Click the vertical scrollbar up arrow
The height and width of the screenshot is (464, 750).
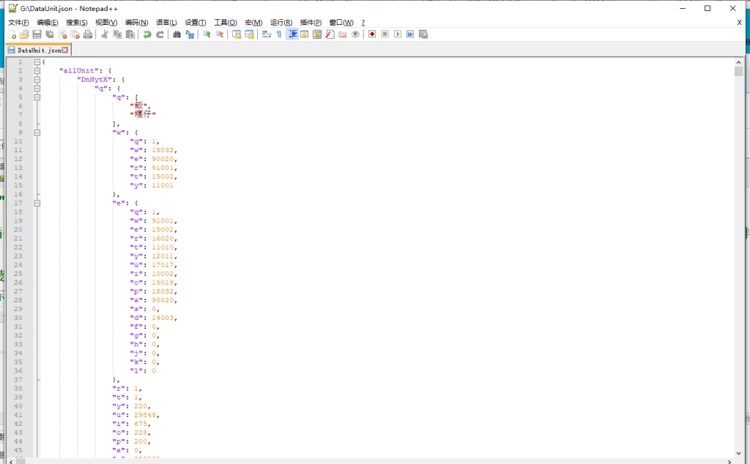tap(738, 62)
